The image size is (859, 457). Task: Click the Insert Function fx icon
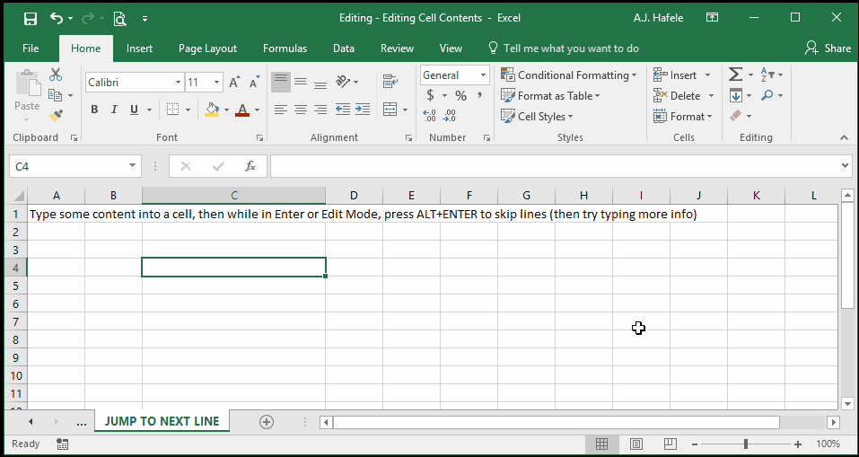coord(250,166)
